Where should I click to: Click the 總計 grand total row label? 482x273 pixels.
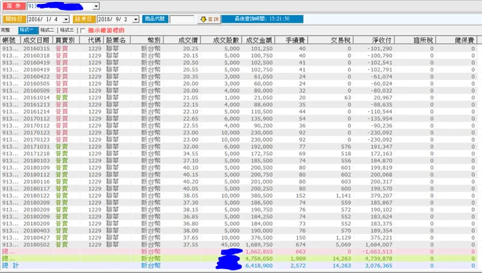(x=10, y=266)
